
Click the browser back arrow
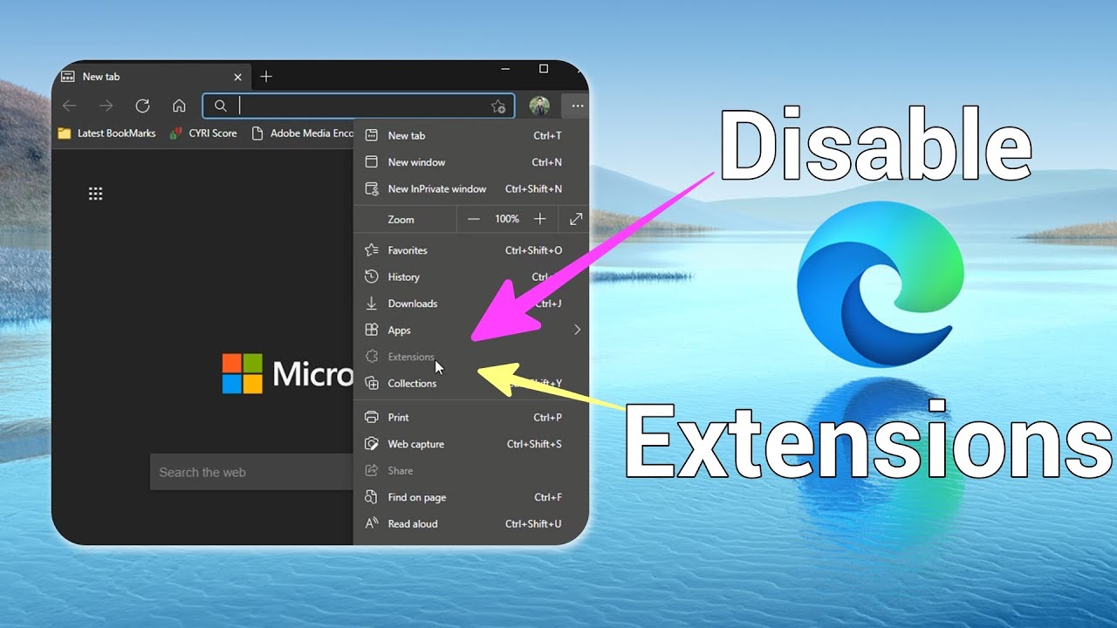click(70, 106)
